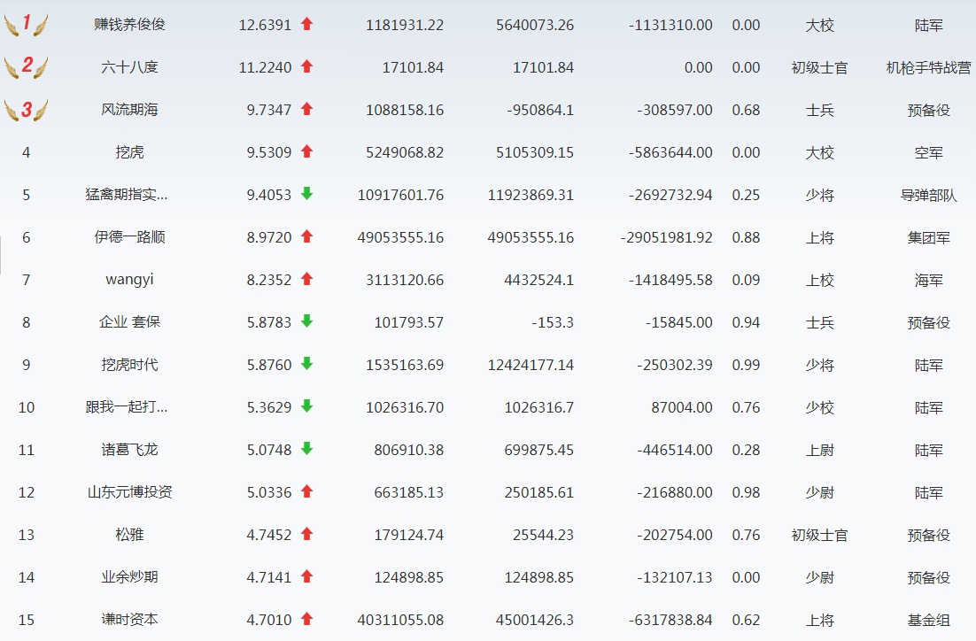
Task: Open trader wangyi profile
Action: tap(129, 280)
